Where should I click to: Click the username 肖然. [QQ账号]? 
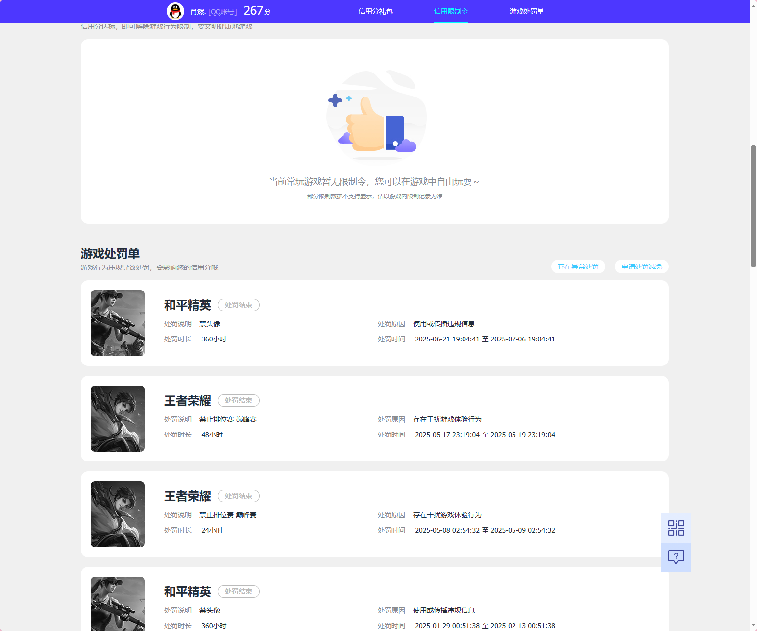coord(211,11)
